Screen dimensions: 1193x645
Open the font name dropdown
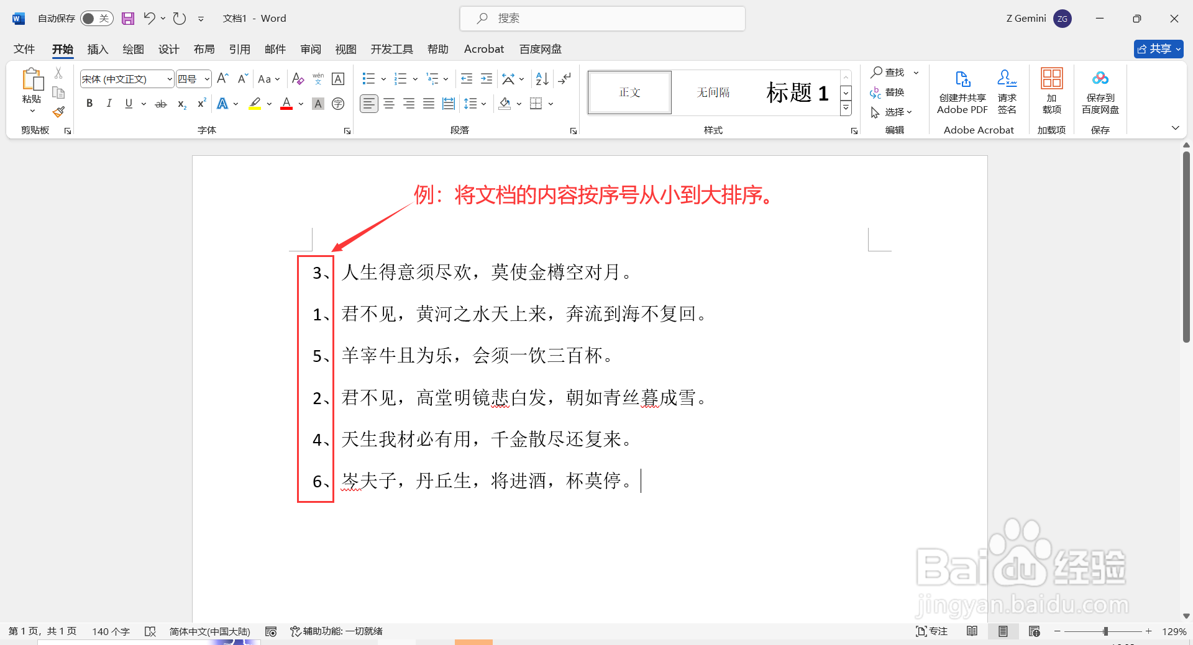[169, 79]
